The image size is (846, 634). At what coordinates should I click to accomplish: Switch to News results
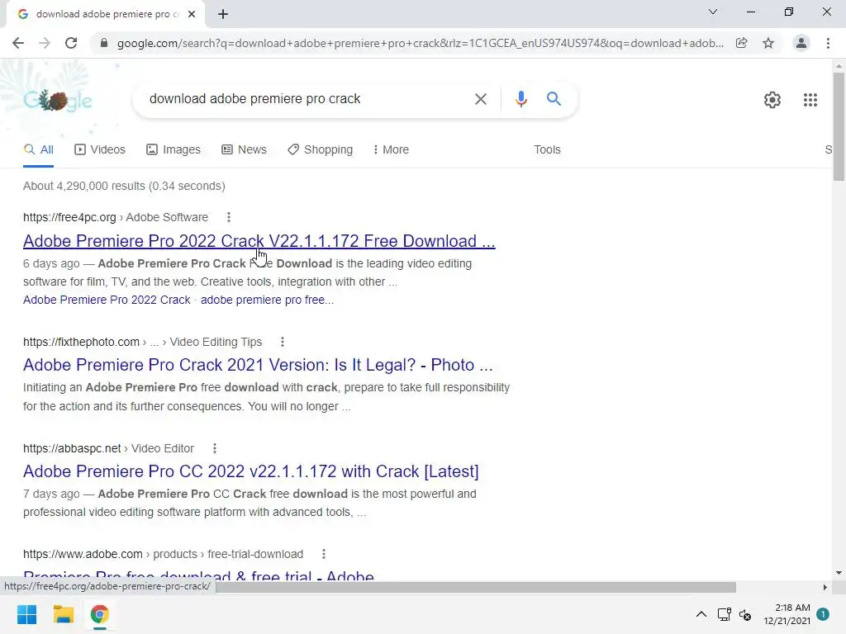coord(244,150)
